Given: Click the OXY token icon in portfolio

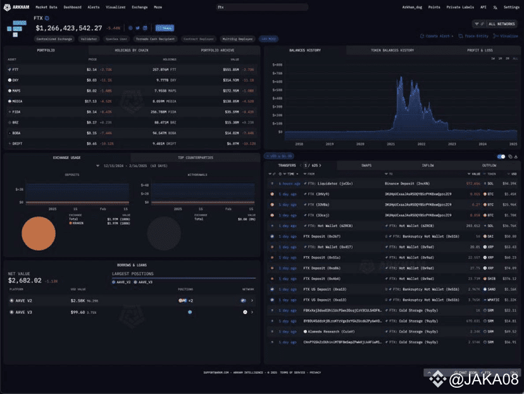Looking at the screenshot, I should coord(9,80).
